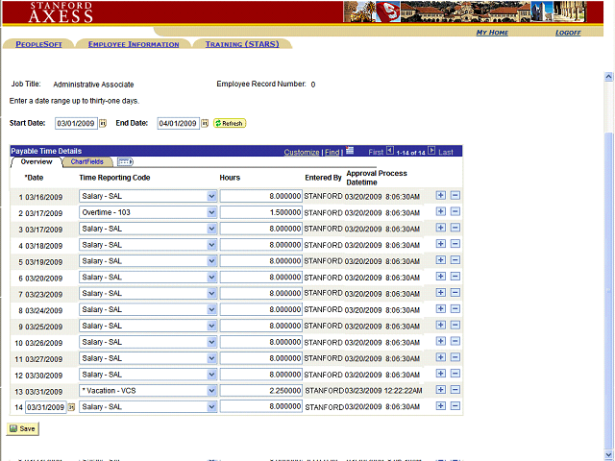Screen dimensions: 615x461
Task: Add a row after the 03/16/2009 entry
Action: pyautogui.click(x=441, y=196)
